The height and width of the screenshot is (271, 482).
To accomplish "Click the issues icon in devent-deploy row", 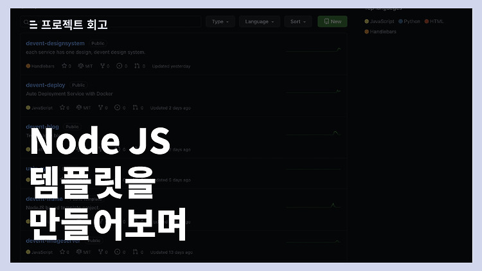I will point(117,107).
